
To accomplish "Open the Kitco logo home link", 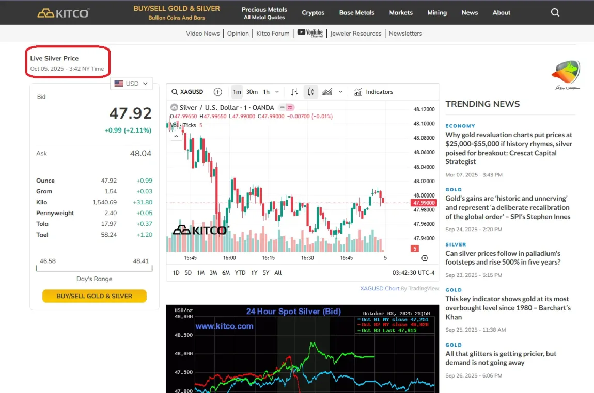I will pos(63,13).
